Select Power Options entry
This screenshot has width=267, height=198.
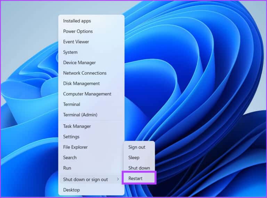[x=91, y=31]
